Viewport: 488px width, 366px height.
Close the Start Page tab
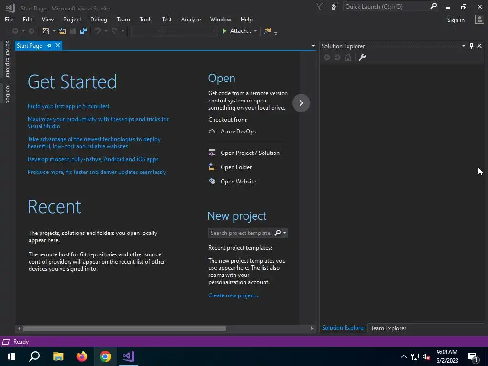click(58, 45)
